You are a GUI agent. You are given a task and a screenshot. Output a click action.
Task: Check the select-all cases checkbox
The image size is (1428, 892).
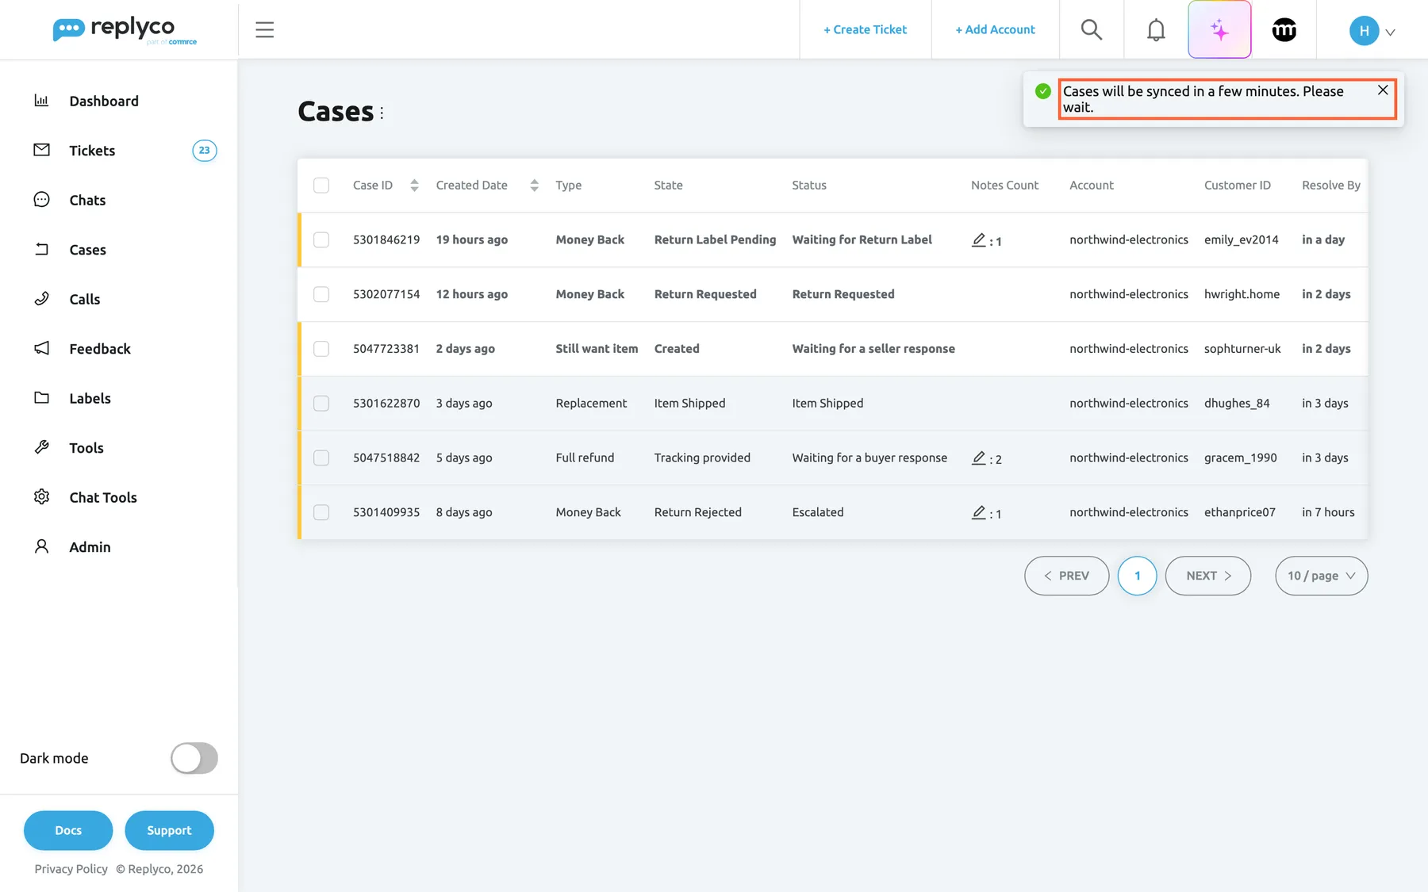click(321, 186)
